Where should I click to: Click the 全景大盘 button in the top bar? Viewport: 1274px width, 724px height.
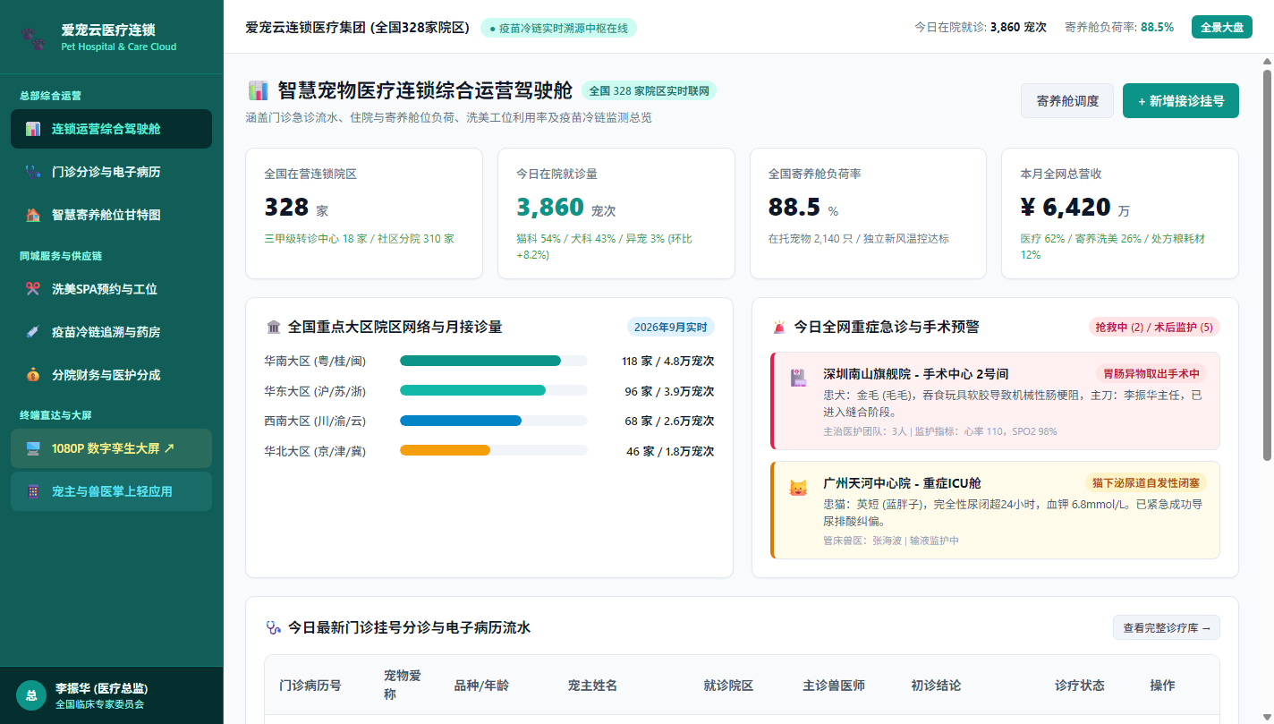tap(1221, 27)
